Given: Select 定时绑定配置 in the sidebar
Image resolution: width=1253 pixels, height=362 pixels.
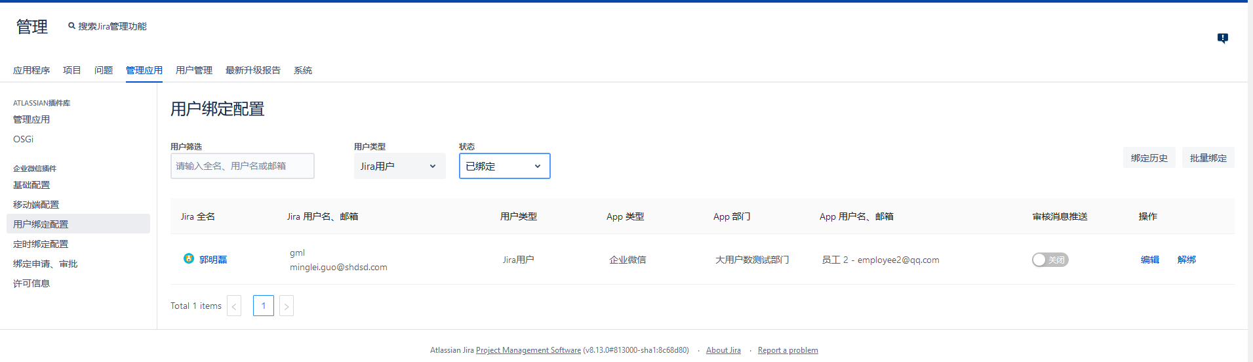Looking at the screenshot, I should pos(41,244).
